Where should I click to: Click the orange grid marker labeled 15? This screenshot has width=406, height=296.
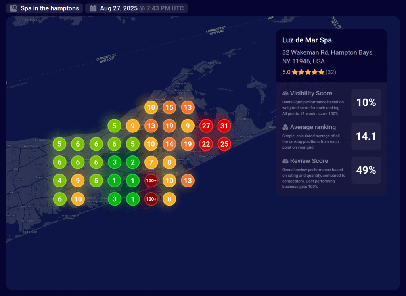169,107
